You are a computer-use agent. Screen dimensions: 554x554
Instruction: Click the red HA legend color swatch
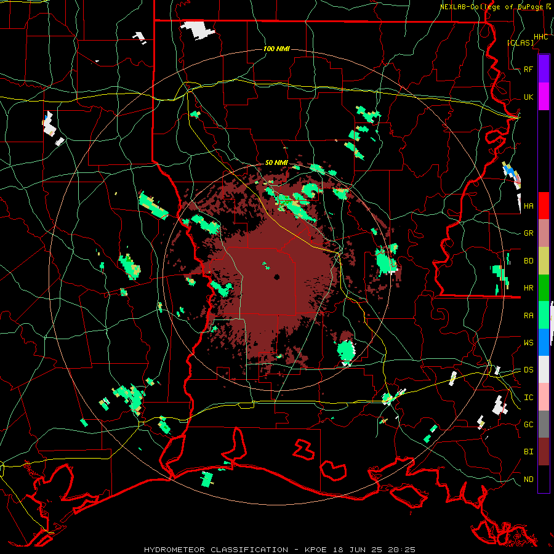click(544, 206)
